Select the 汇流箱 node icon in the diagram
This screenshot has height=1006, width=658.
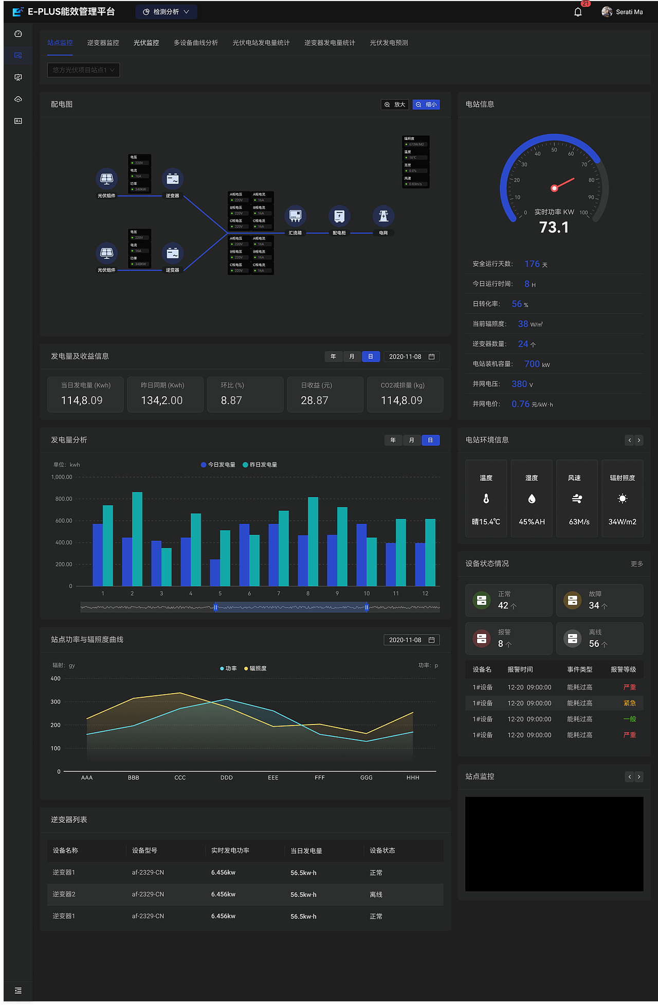(295, 216)
